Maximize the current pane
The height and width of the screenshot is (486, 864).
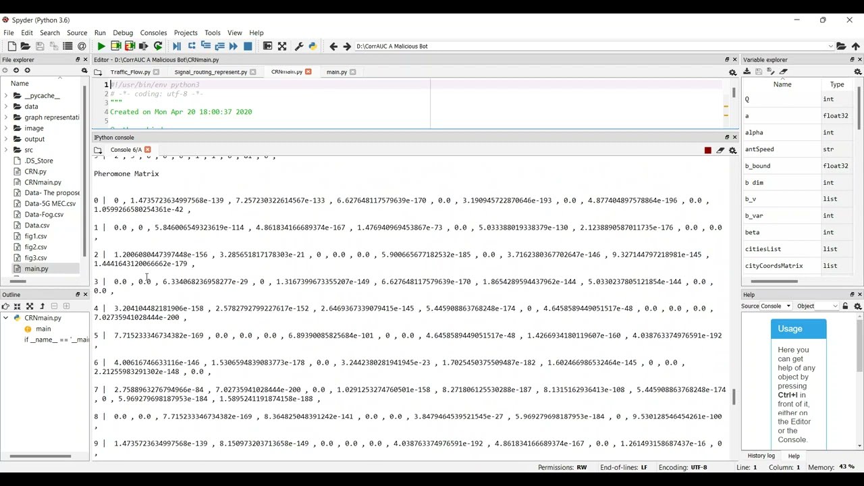267,46
